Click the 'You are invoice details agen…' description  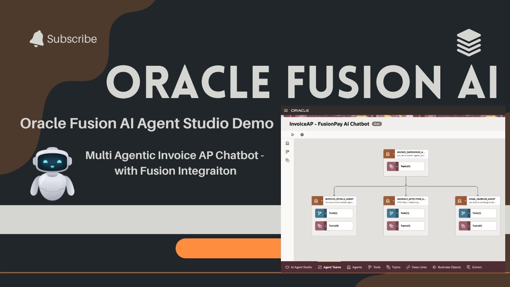click(339, 202)
